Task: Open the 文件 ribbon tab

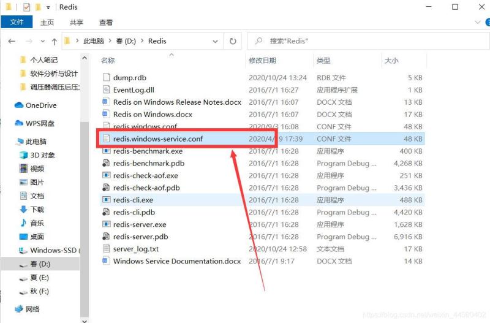Action: tap(17, 22)
